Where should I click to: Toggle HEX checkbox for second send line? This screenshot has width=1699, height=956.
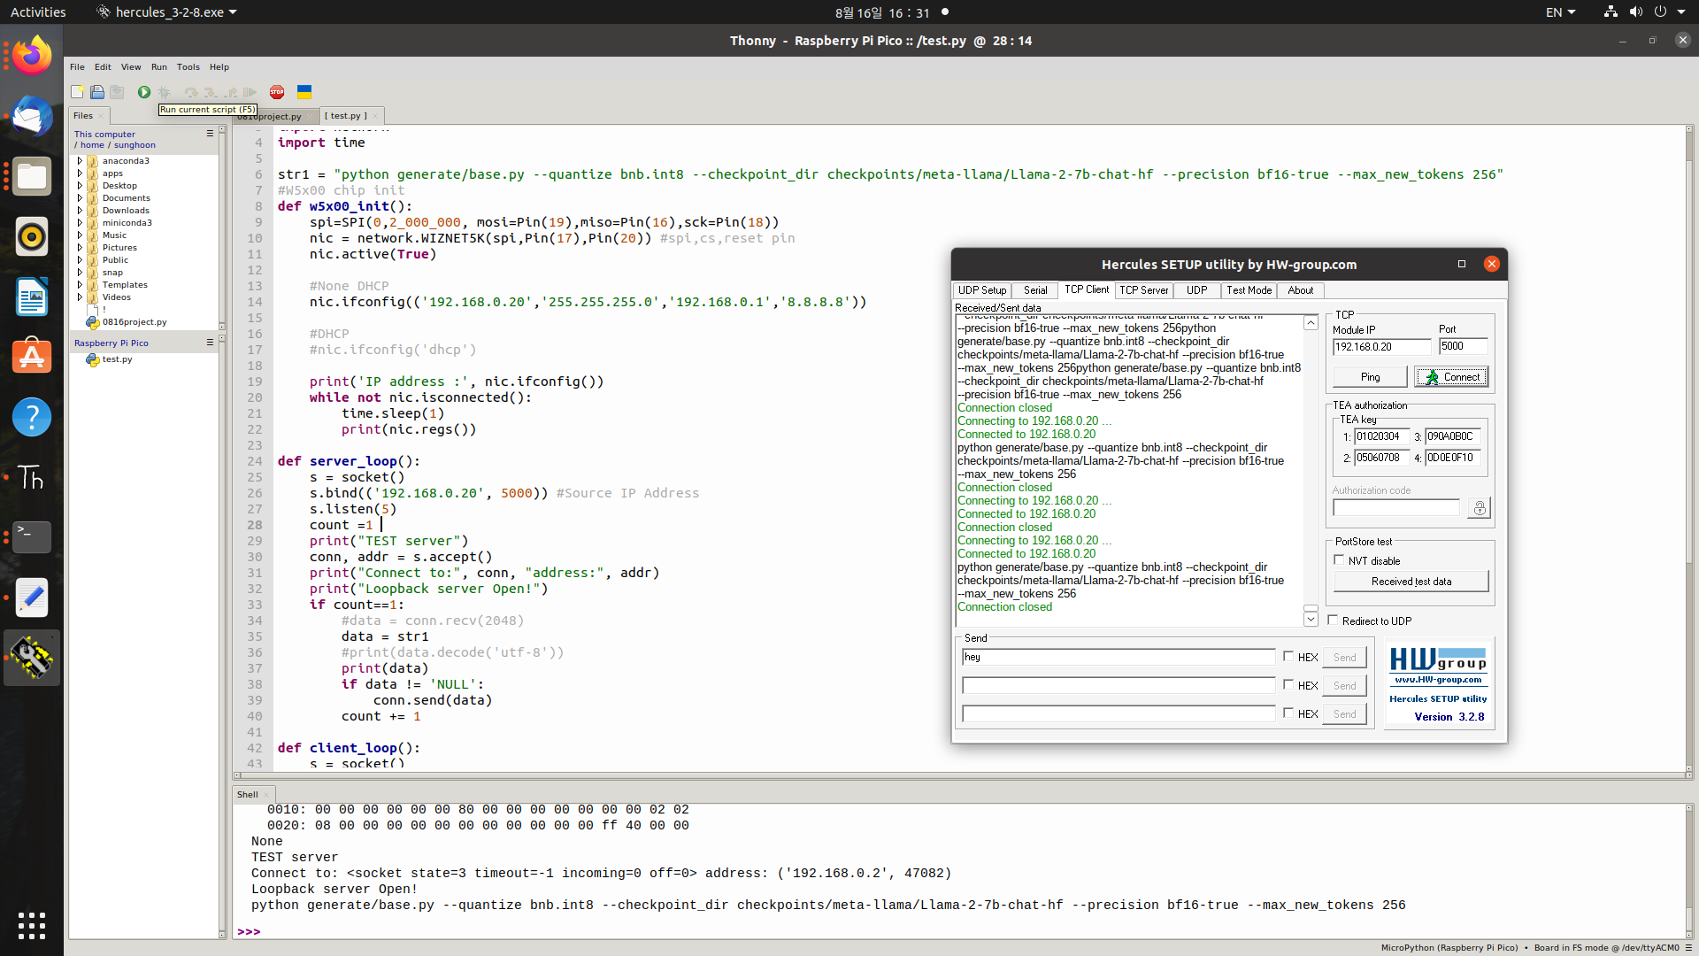point(1288,684)
